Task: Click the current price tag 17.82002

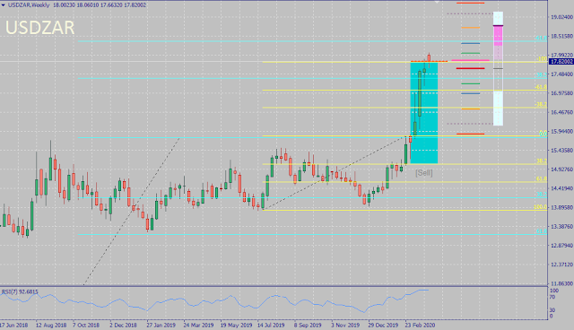Action: [562, 62]
